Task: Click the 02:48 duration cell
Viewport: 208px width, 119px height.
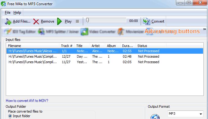Action: pos(127,56)
